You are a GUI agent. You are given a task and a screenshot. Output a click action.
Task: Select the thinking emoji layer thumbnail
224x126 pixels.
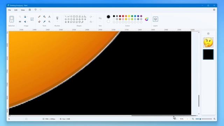point(208,43)
